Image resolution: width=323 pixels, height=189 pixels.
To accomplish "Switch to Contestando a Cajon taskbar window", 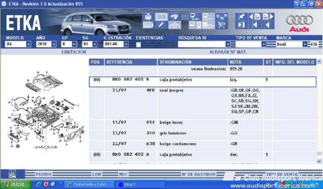I will (x=89, y=185).
